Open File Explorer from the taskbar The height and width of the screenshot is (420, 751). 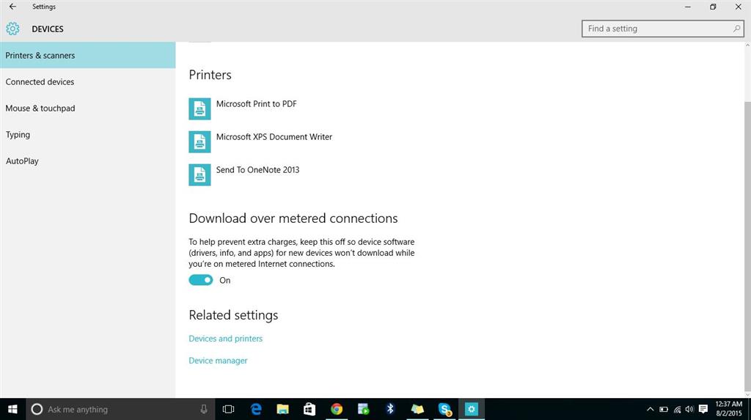tap(282, 409)
